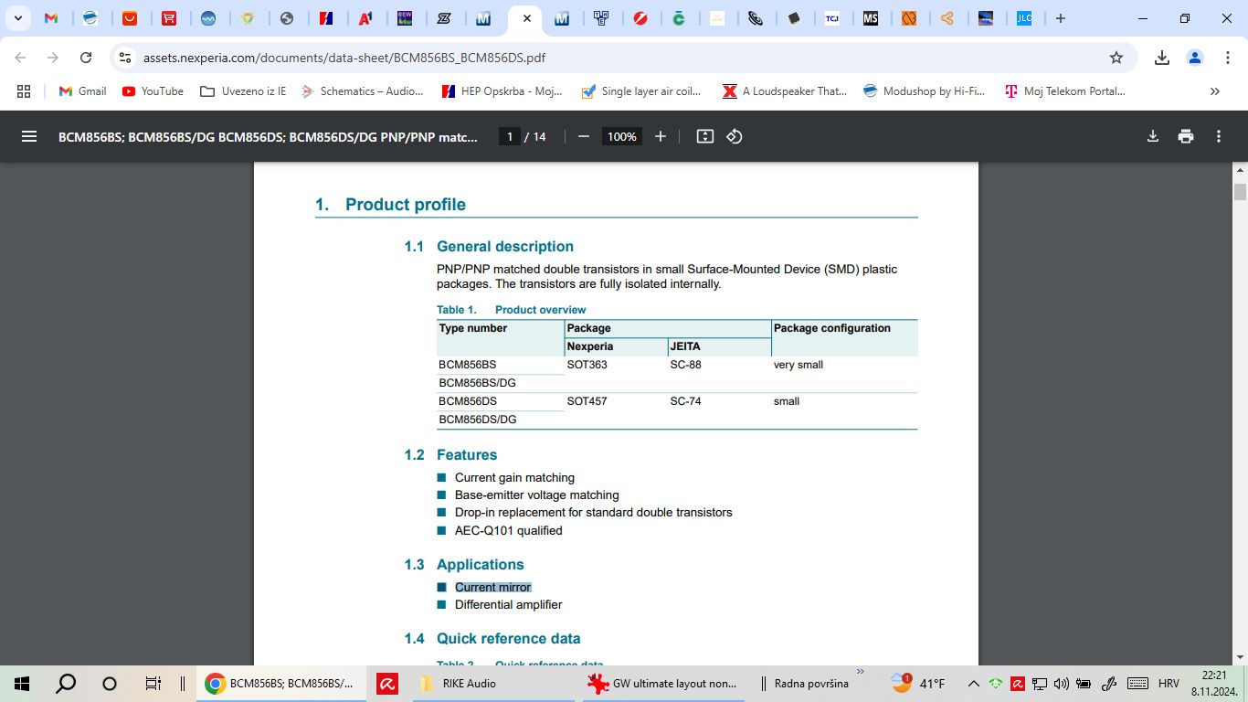The image size is (1248, 702).
Task: Open the Windows Start menu
Action: coord(22,684)
